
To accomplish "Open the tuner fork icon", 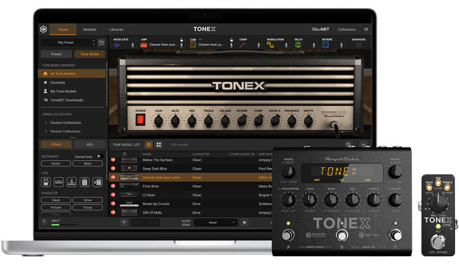I will point(124,223).
